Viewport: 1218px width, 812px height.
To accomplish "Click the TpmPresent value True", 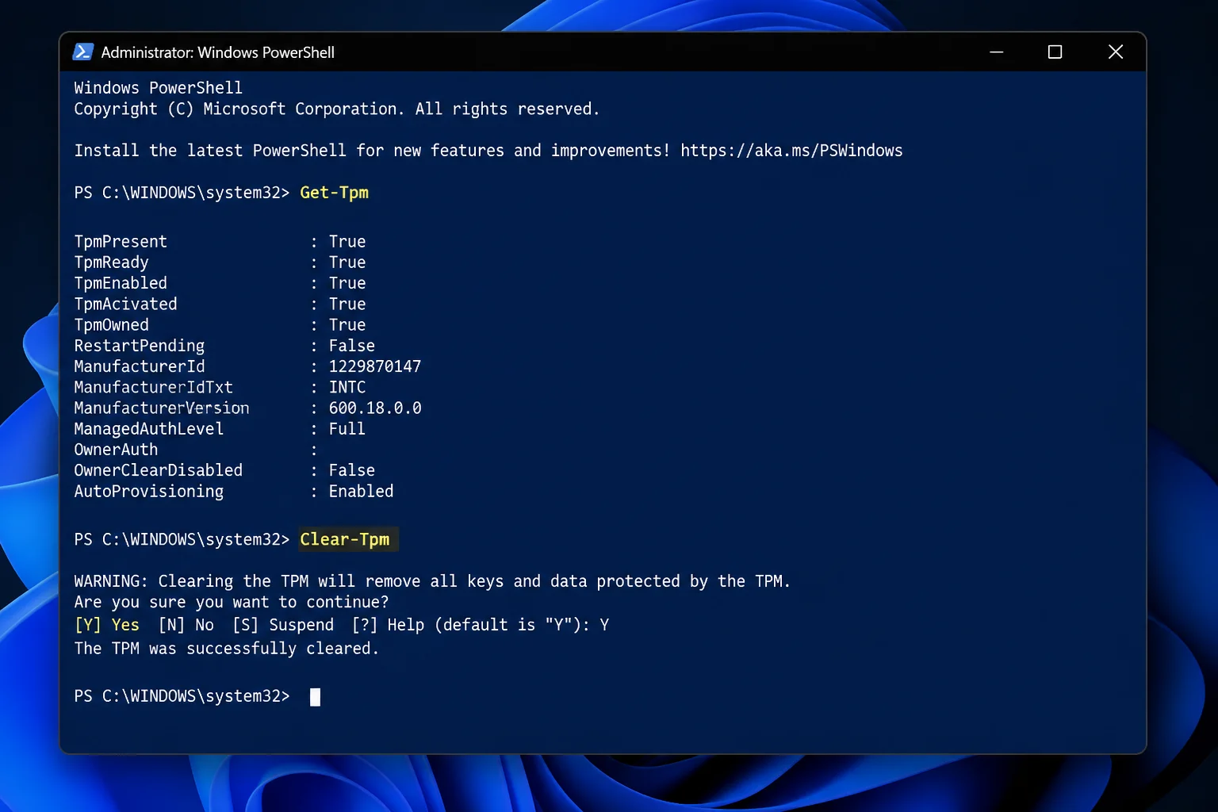I will 347,242.
